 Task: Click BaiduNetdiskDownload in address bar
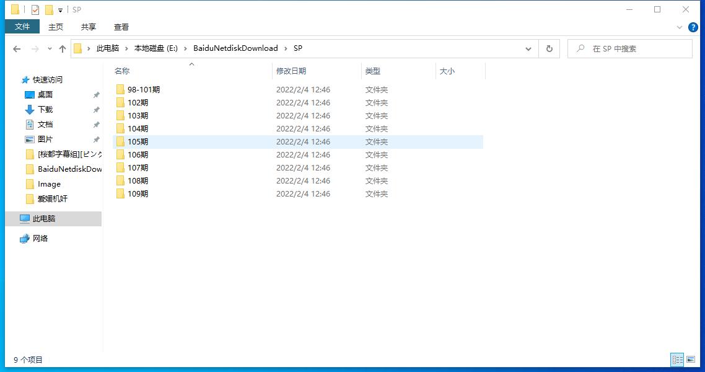[235, 48]
